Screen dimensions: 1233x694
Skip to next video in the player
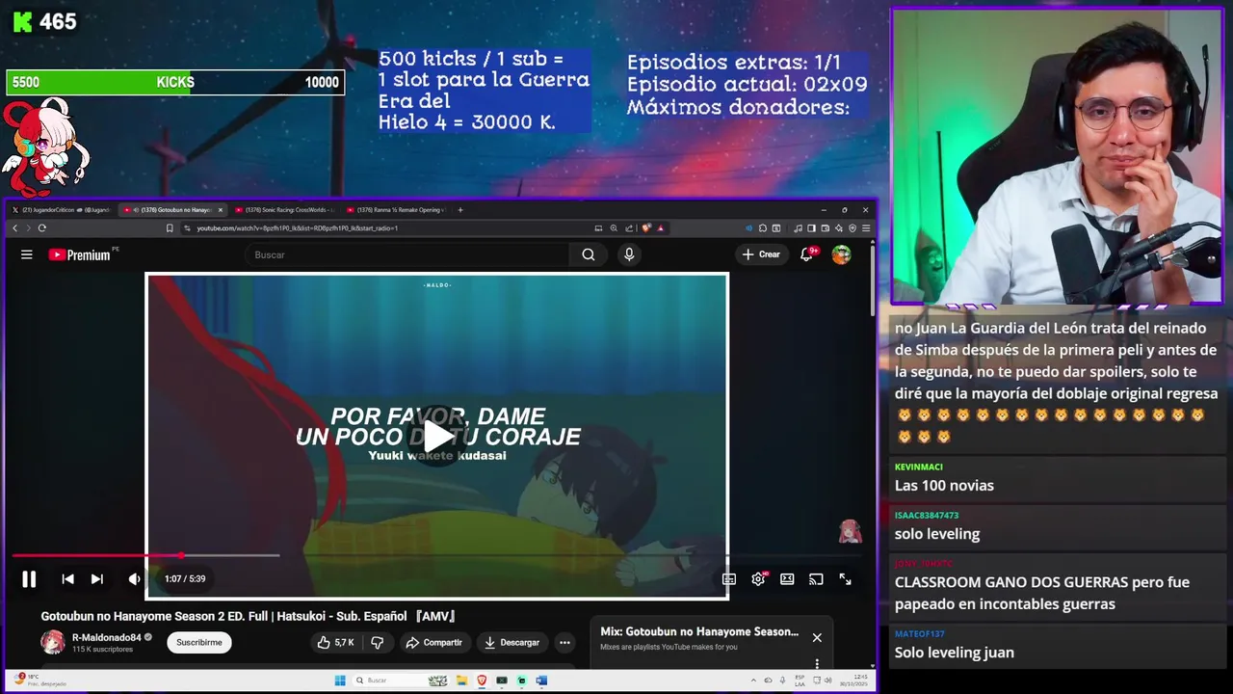point(96,578)
